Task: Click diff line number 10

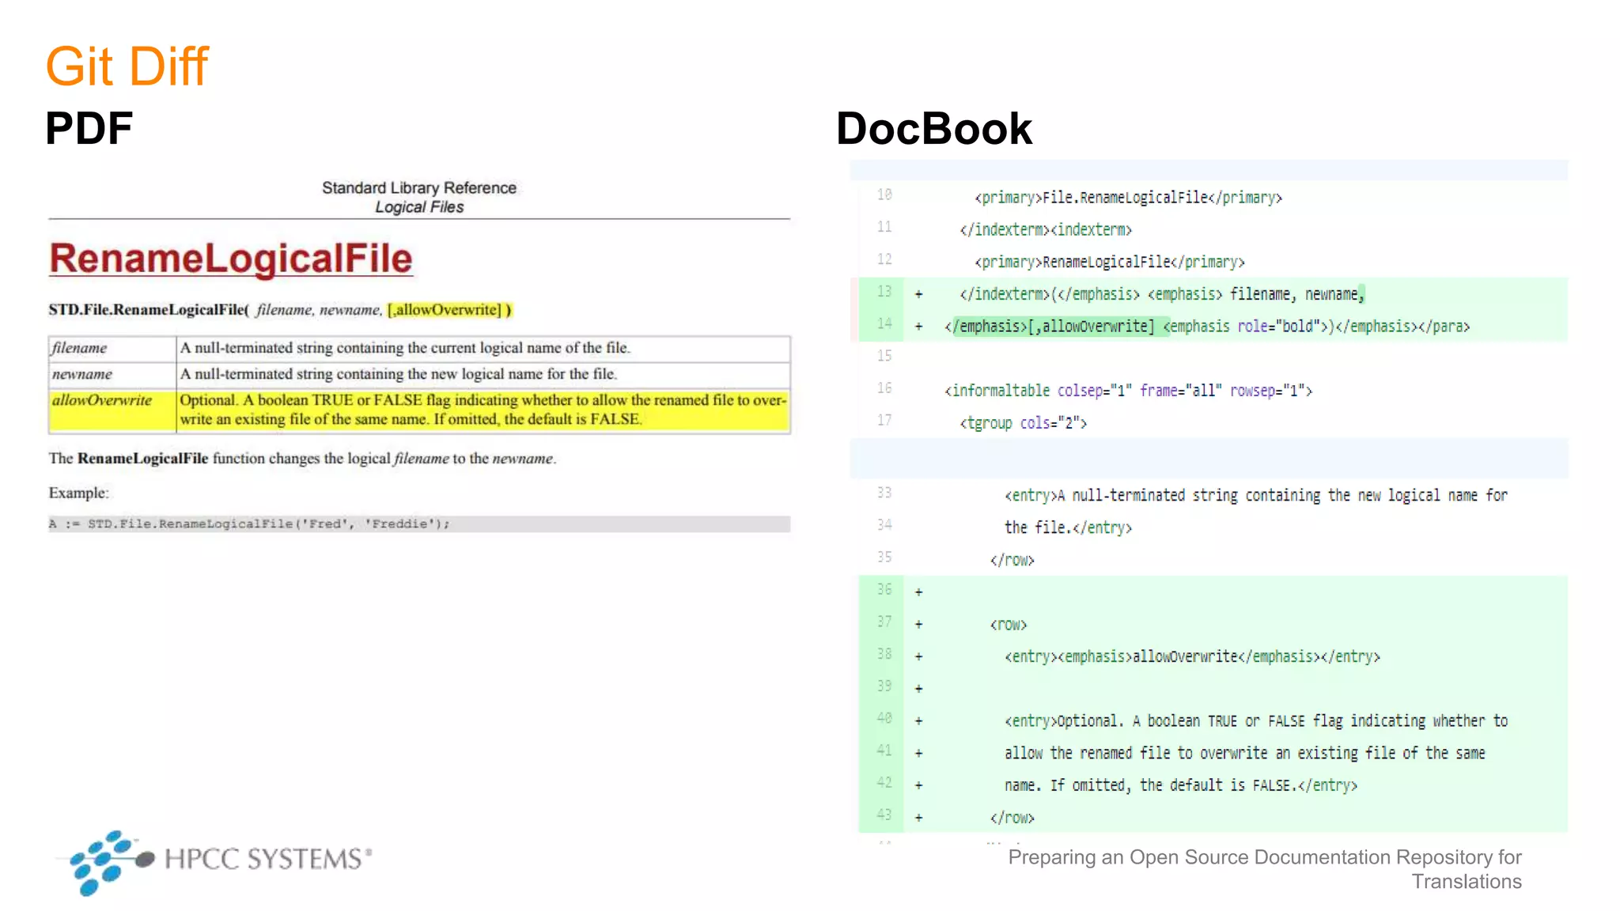Action: click(x=884, y=195)
